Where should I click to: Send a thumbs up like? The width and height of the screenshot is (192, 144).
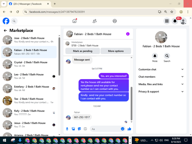coord(129,129)
